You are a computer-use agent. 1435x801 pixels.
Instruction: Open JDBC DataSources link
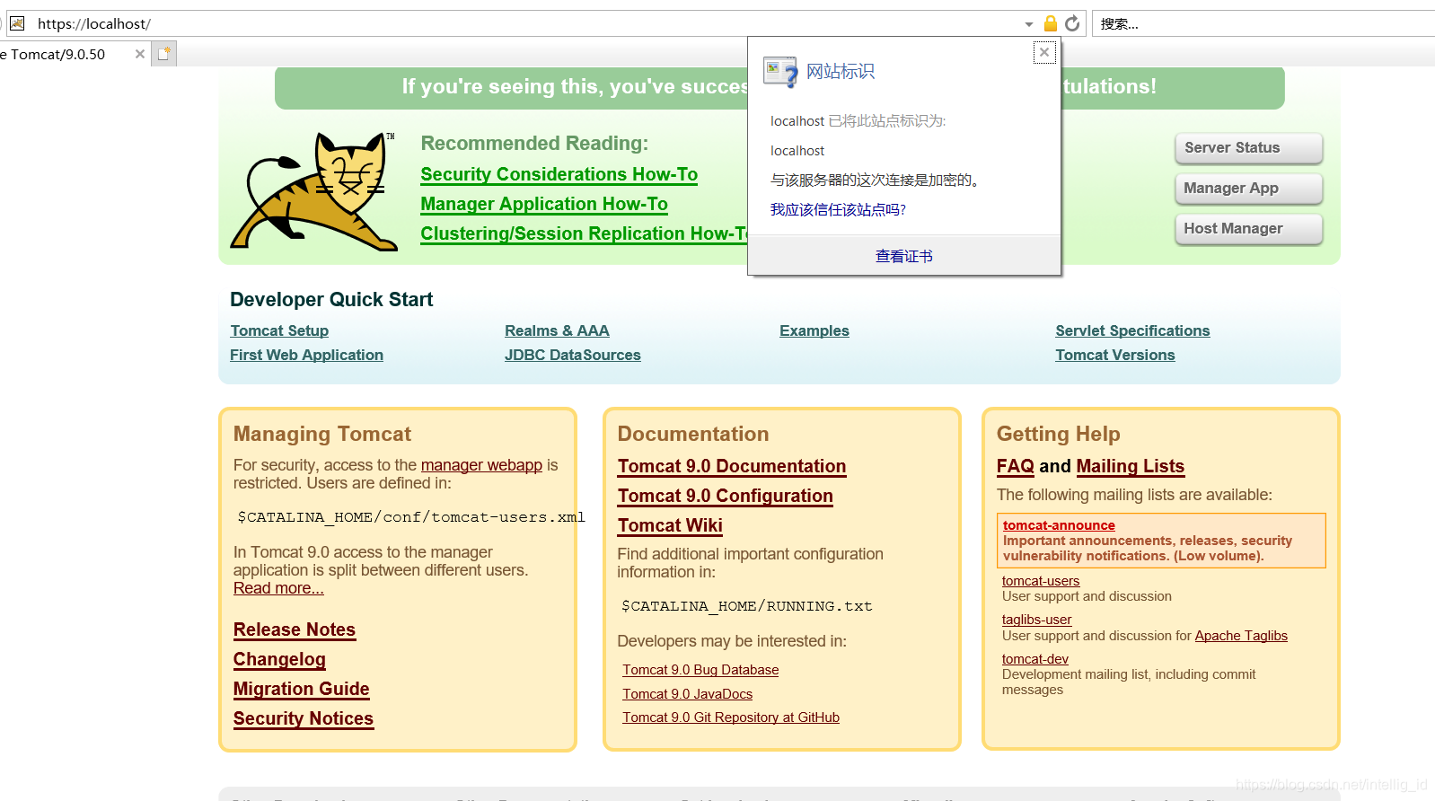pyautogui.click(x=573, y=356)
